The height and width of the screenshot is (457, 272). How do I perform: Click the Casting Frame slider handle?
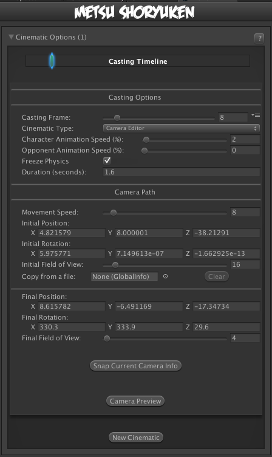click(117, 118)
